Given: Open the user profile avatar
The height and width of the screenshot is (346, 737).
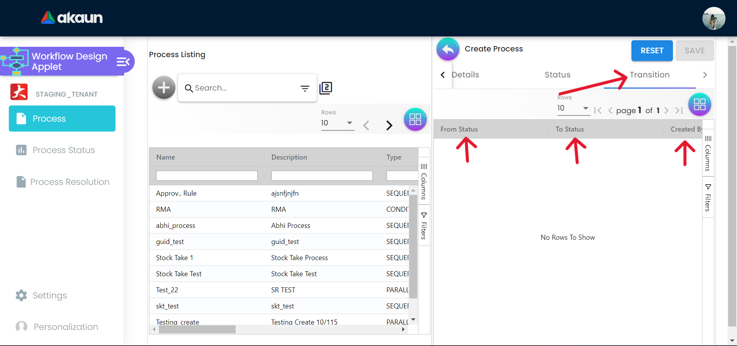Looking at the screenshot, I should coord(714,18).
